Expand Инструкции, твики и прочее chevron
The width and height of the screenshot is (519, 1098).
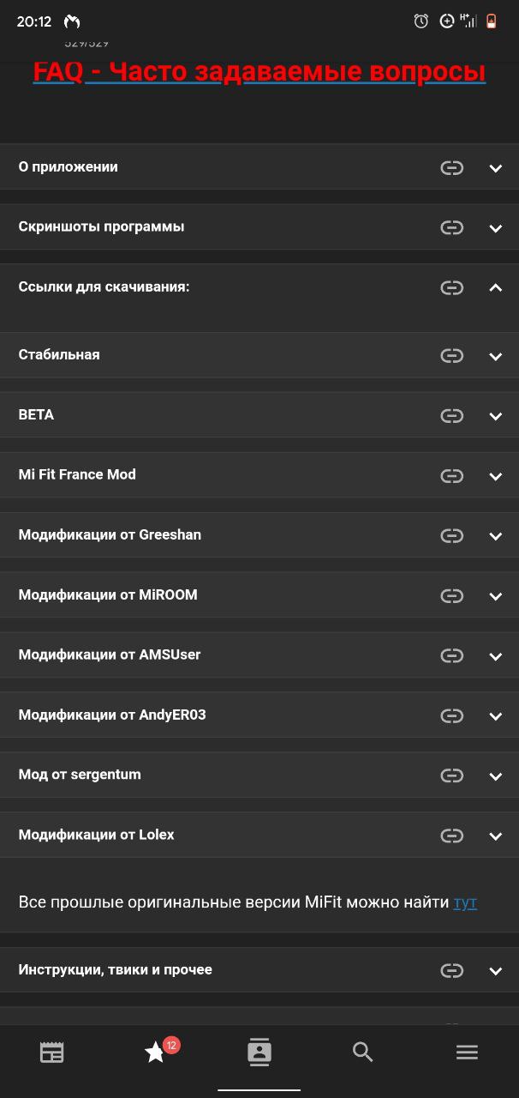[495, 971]
